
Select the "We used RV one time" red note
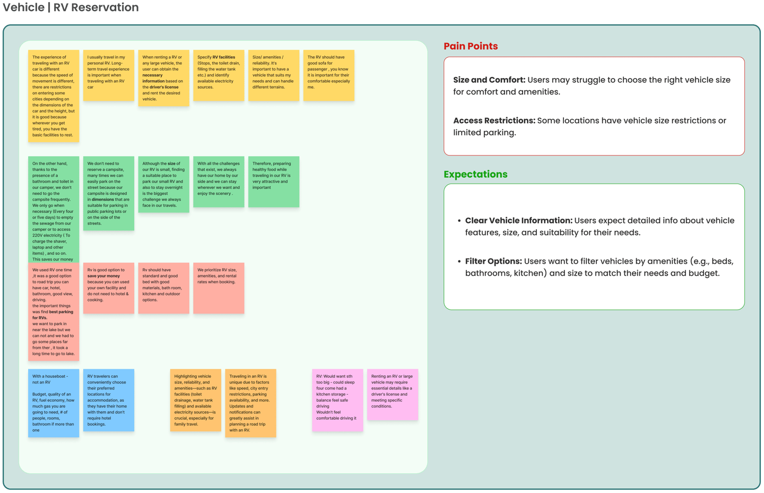(54, 312)
